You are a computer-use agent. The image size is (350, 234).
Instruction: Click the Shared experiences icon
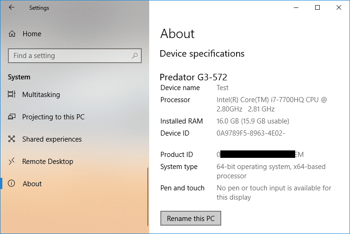[x=12, y=139]
